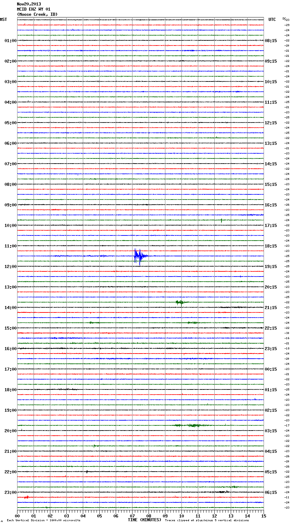Select the 19:00 MST time label
The height and width of the screenshot is (525, 291).
[x=11, y=410]
